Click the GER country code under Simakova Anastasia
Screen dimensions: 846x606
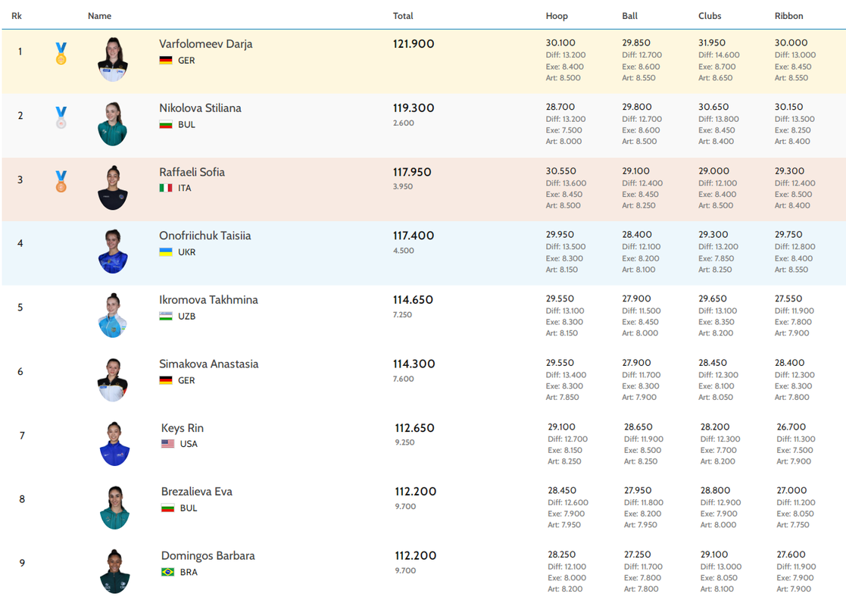click(x=186, y=380)
